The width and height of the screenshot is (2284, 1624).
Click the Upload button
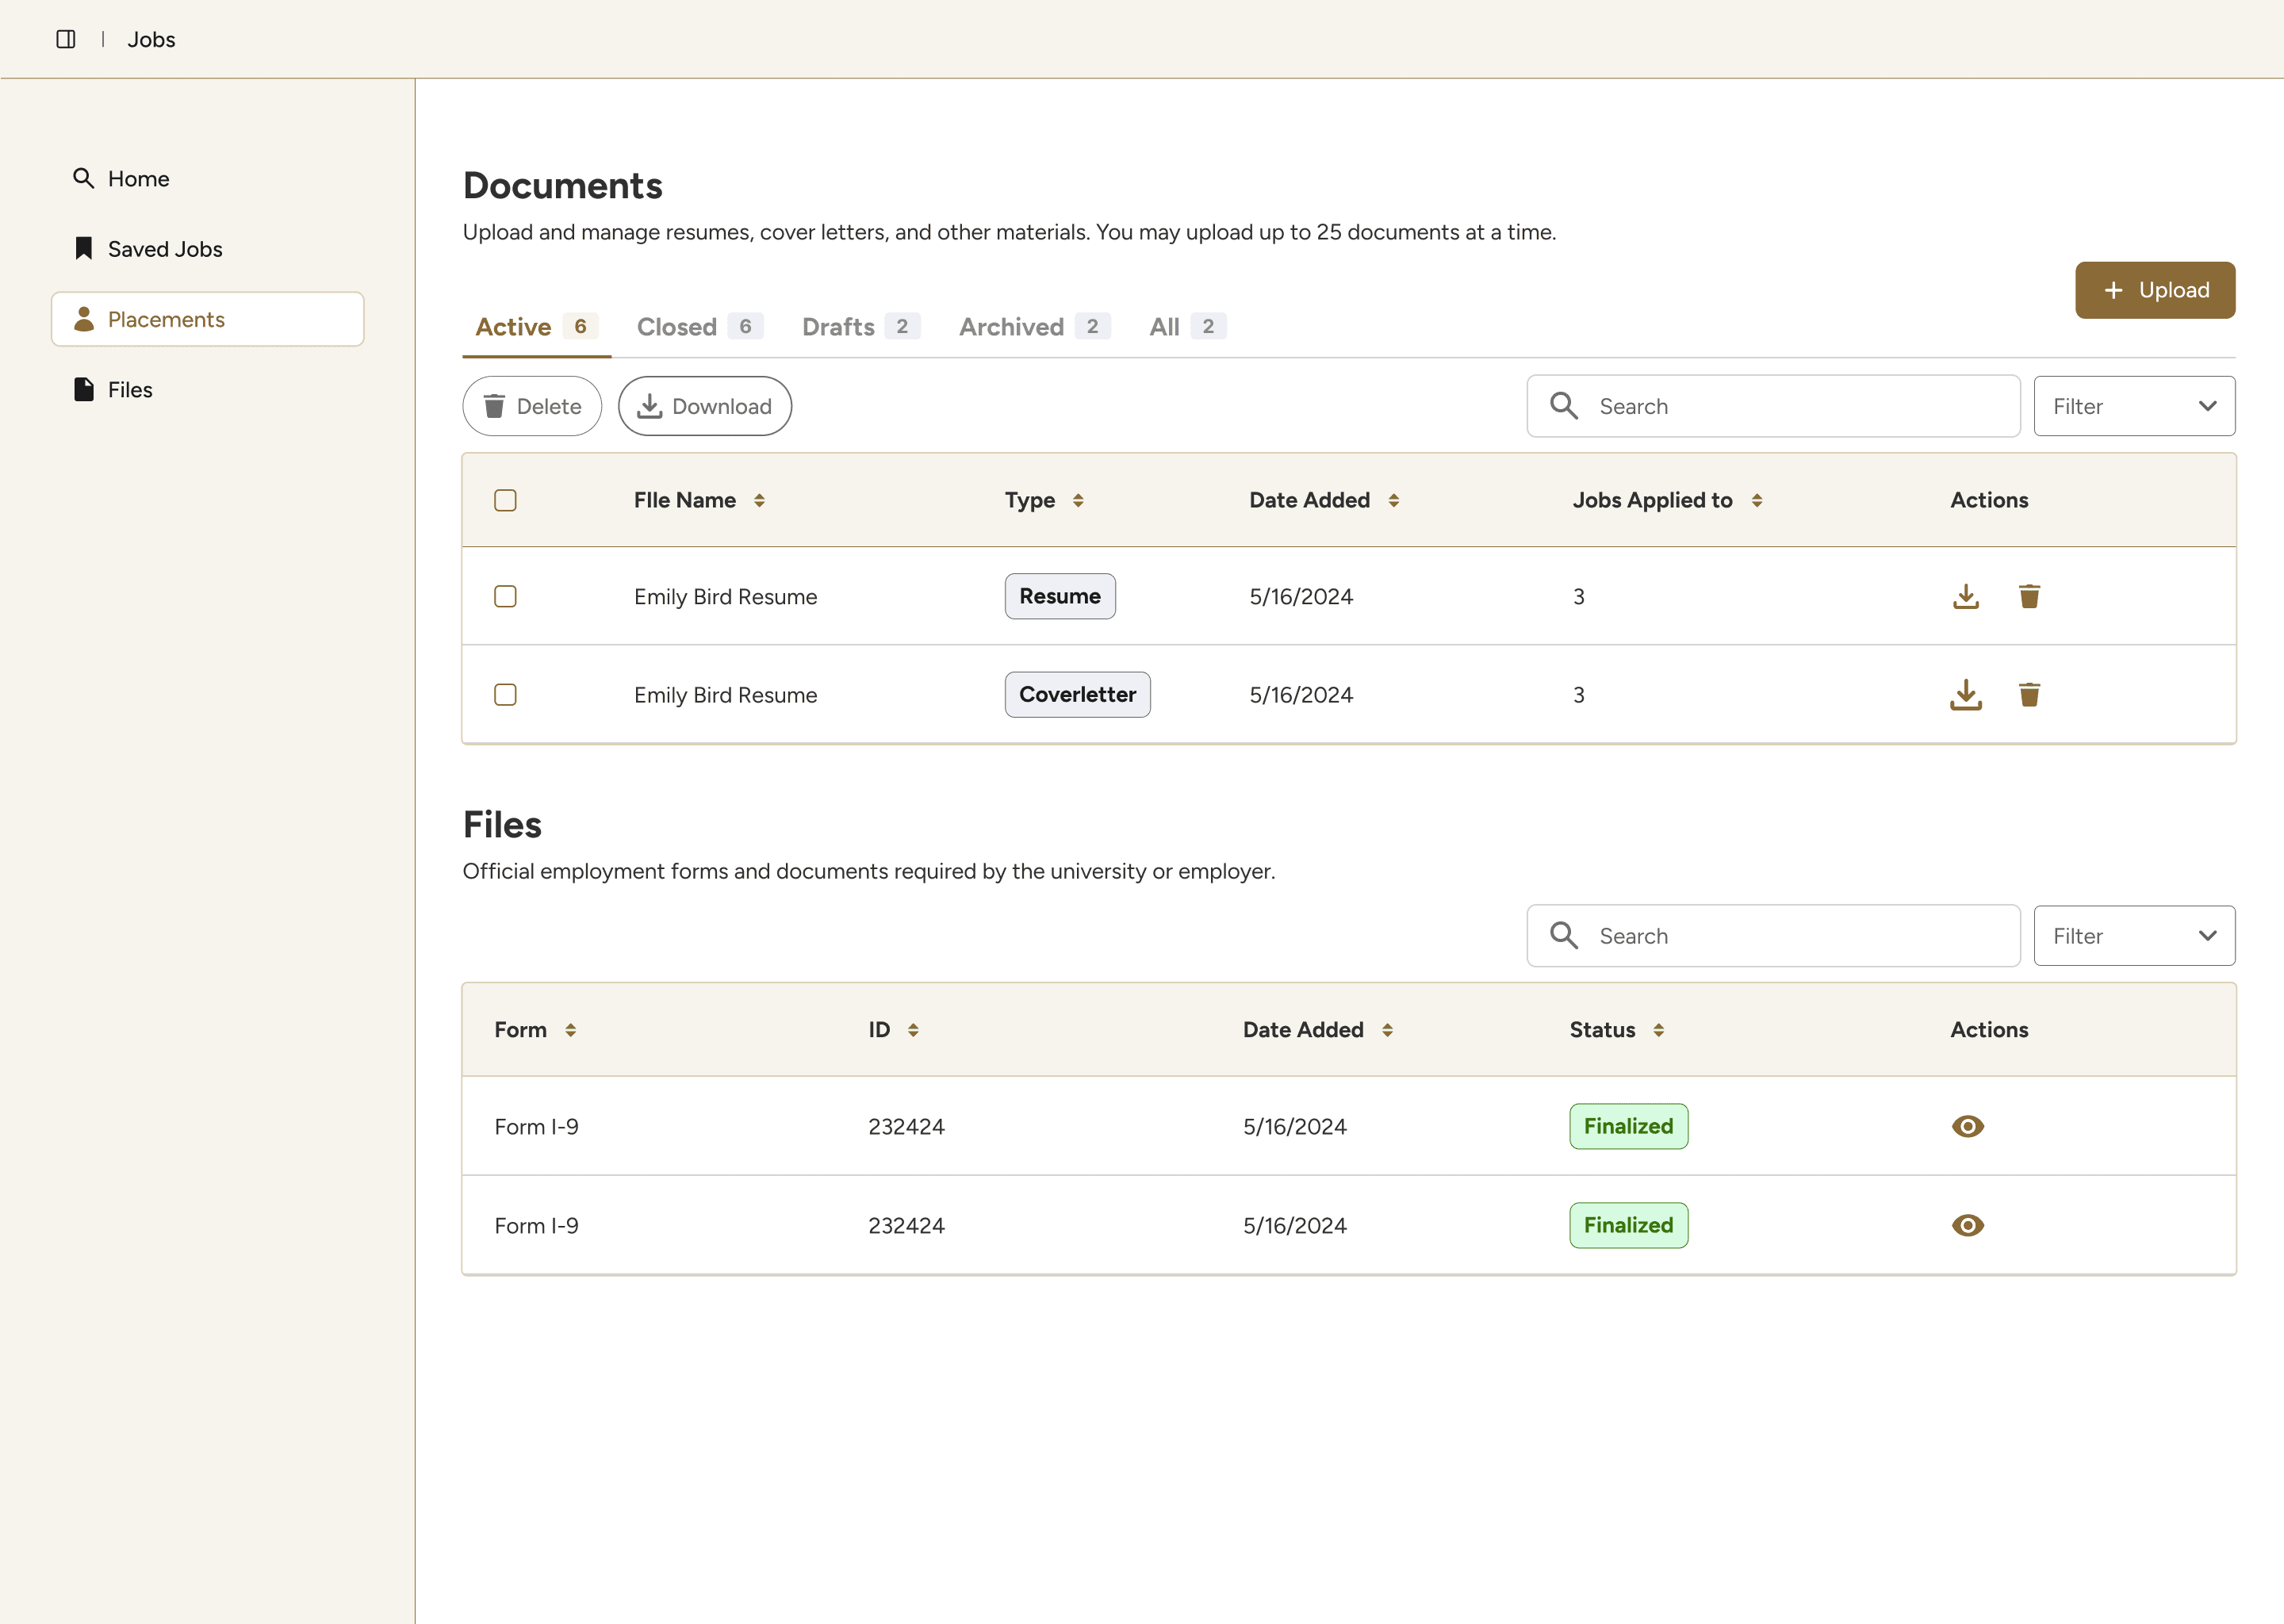tap(2154, 290)
